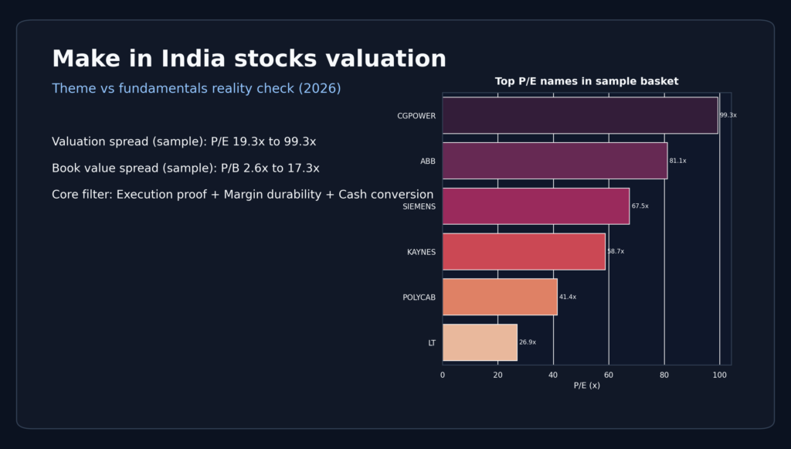Select the 99.3x data label
The height and width of the screenshot is (449, 791).
[x=728, y=115]
